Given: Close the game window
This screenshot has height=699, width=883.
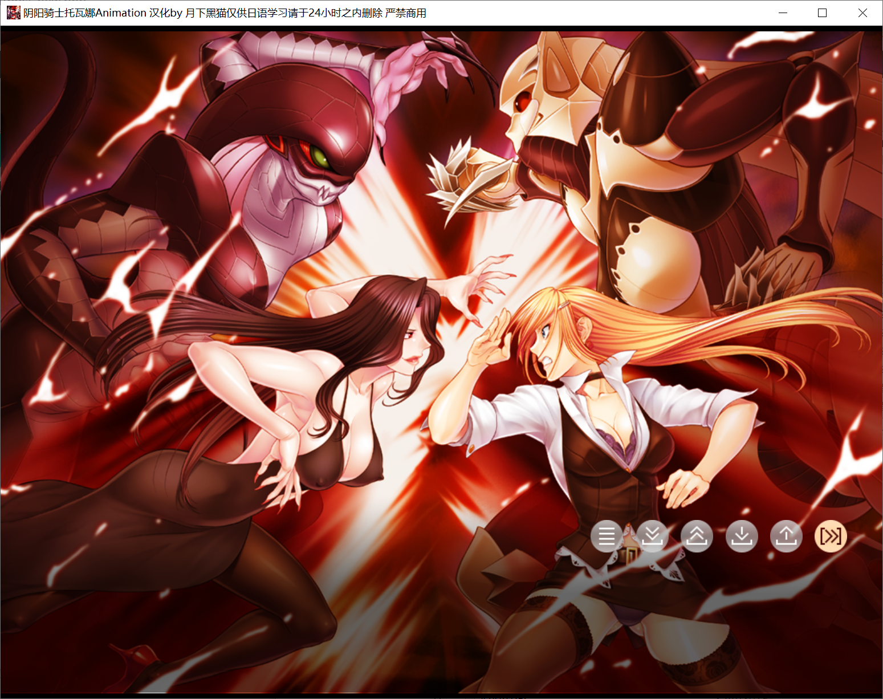Looking at the screenshot, I should tap(862, 13).
